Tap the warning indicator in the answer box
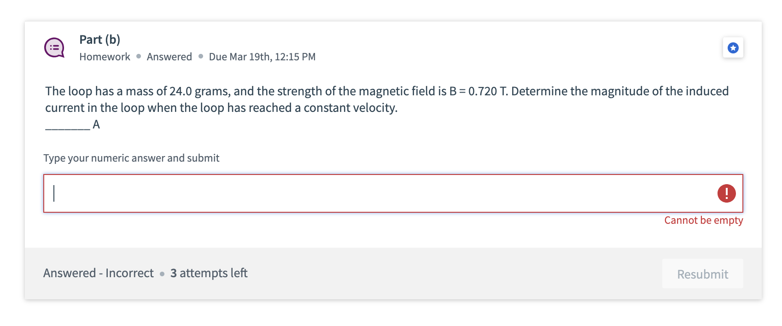 coord(726,194)
